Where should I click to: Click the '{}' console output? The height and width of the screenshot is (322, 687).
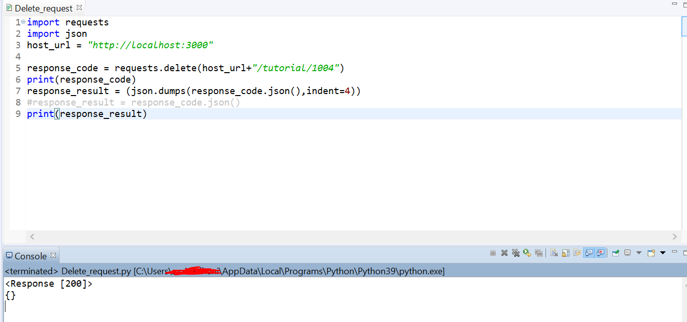pyautogui.click(x=10, y=296)
